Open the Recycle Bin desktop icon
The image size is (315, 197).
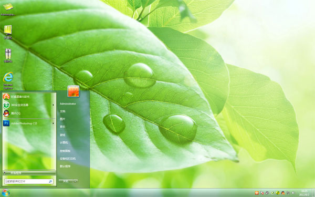click(x=8, y=56)
